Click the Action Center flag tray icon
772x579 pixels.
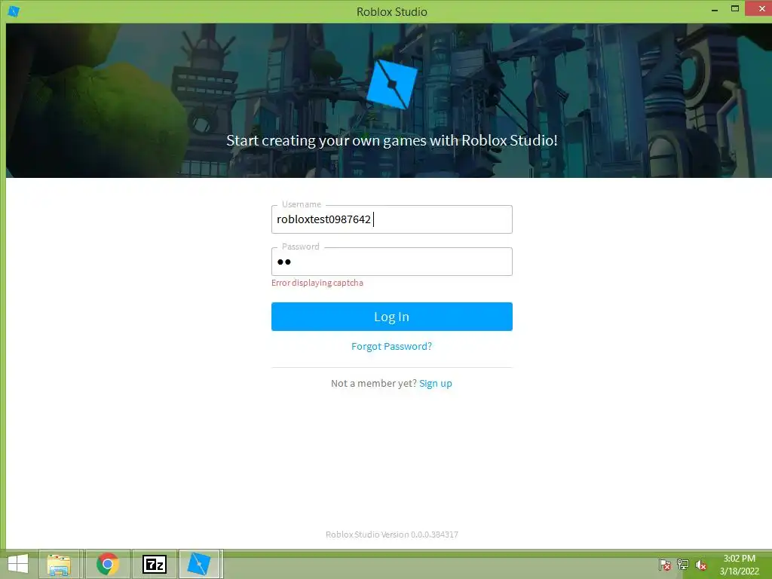664,565
